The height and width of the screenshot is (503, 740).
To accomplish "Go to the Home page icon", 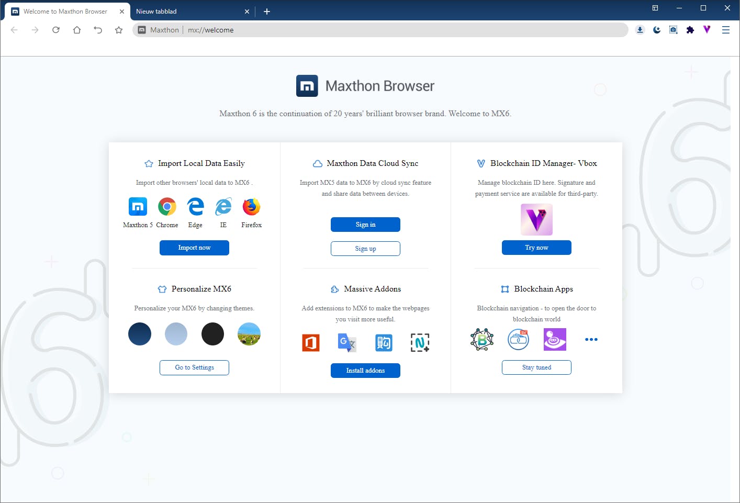I will click(77, 30).
